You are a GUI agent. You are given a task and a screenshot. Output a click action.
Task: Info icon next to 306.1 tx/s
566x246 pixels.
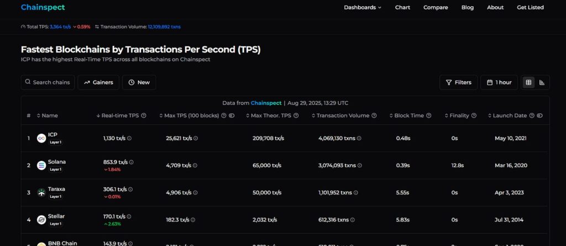[x=130, y=189]
